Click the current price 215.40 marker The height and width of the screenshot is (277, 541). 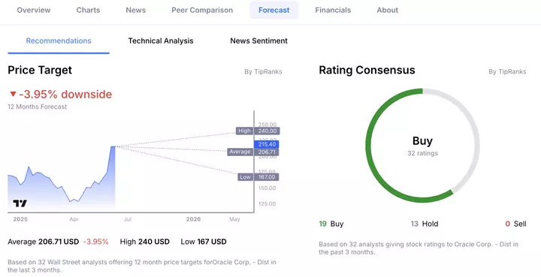coord(267,144)
